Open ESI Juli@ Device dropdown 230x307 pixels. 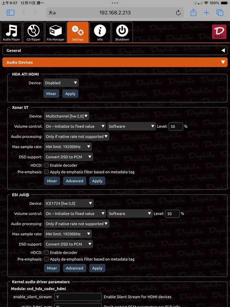click(69, 203)
